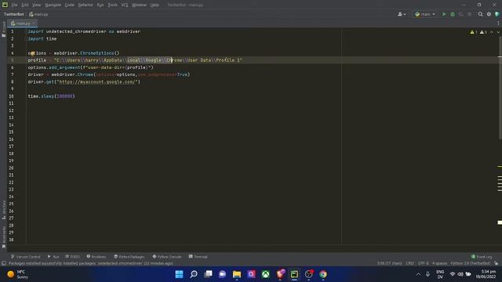Open Xbox app from taskbar
This screenshot has width=502, height=282.
tap(266, 274)
